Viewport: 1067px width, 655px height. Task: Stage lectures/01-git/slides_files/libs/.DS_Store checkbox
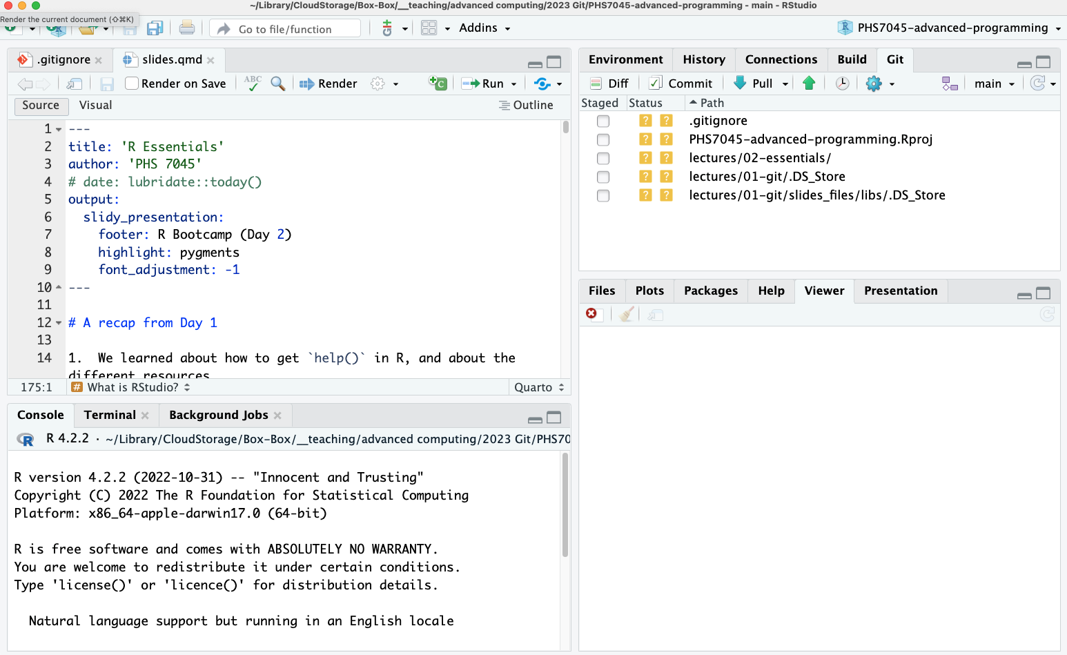pos(603,195)
